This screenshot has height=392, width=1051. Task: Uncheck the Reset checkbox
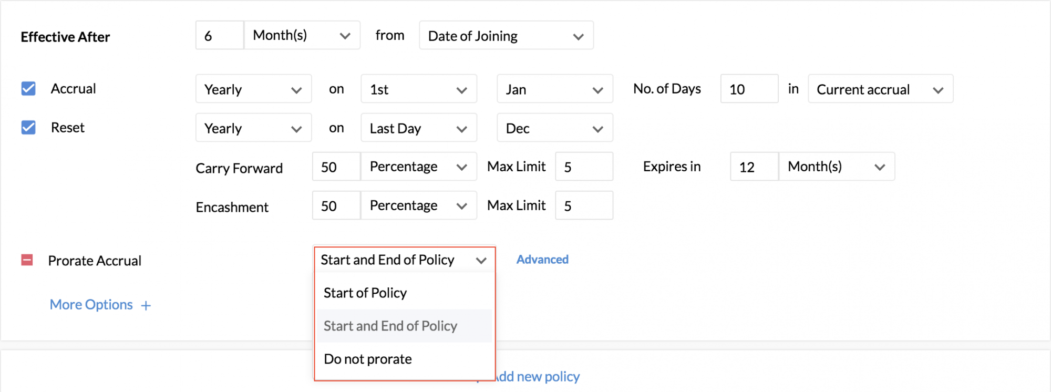pos(28,128)
